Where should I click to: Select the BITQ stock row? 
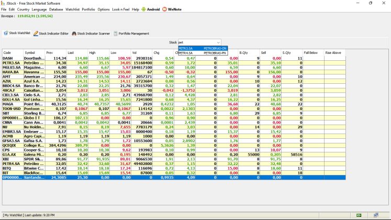coord(174,168)
